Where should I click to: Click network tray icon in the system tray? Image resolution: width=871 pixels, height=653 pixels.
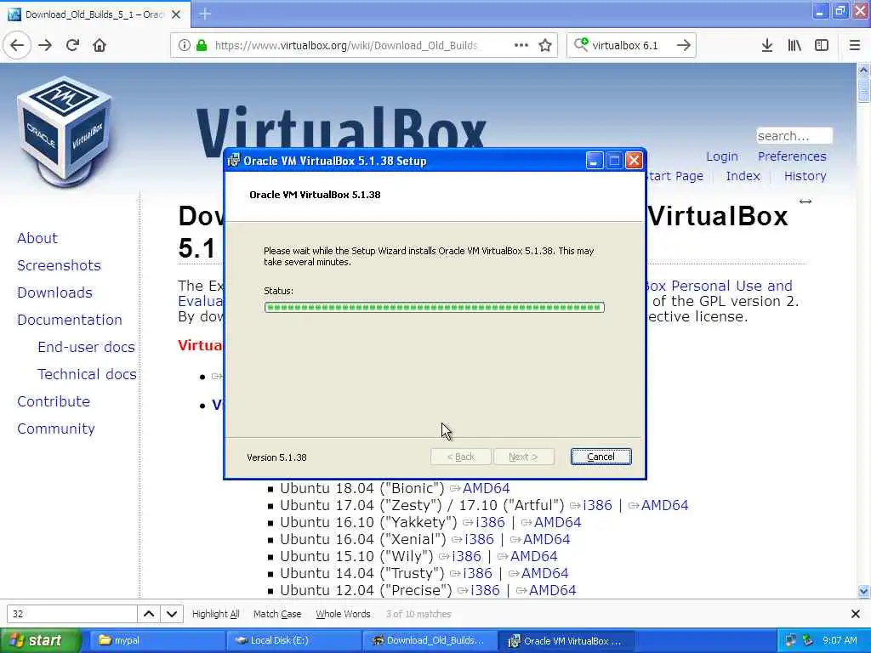790,640
